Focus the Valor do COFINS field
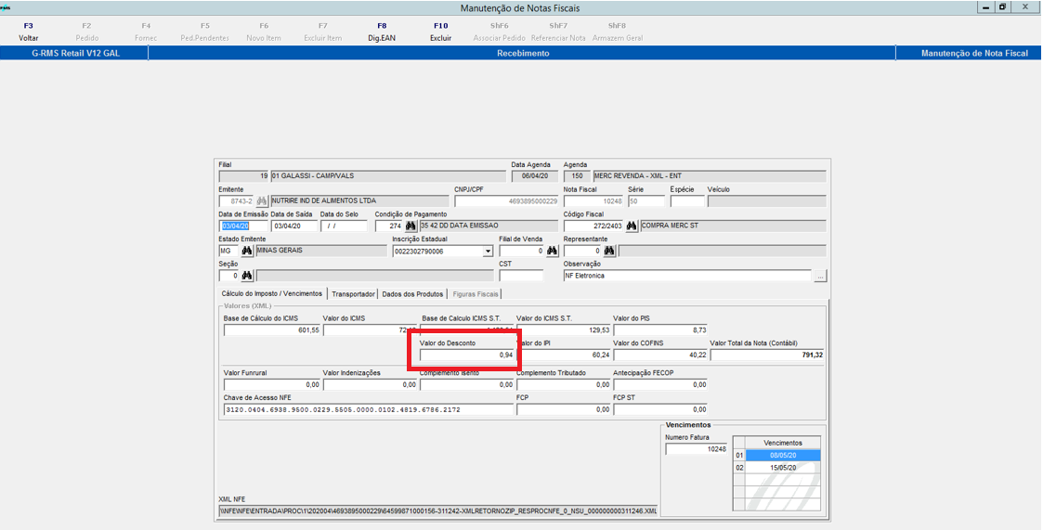Screen dimensions: 1043x530 [659, 355]
